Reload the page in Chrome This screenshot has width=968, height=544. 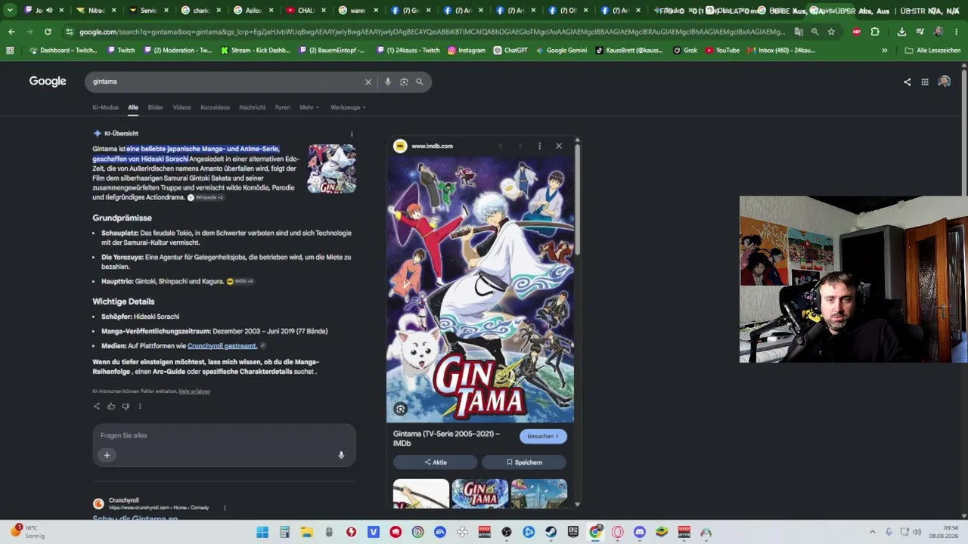pos(48,32)
